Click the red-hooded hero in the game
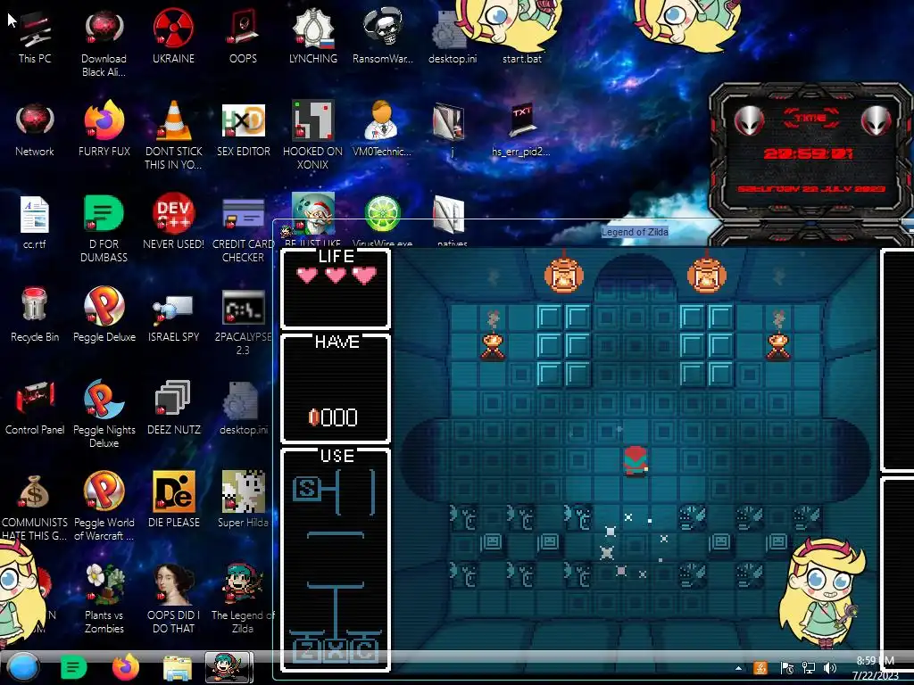 click(x=636, y=461)
